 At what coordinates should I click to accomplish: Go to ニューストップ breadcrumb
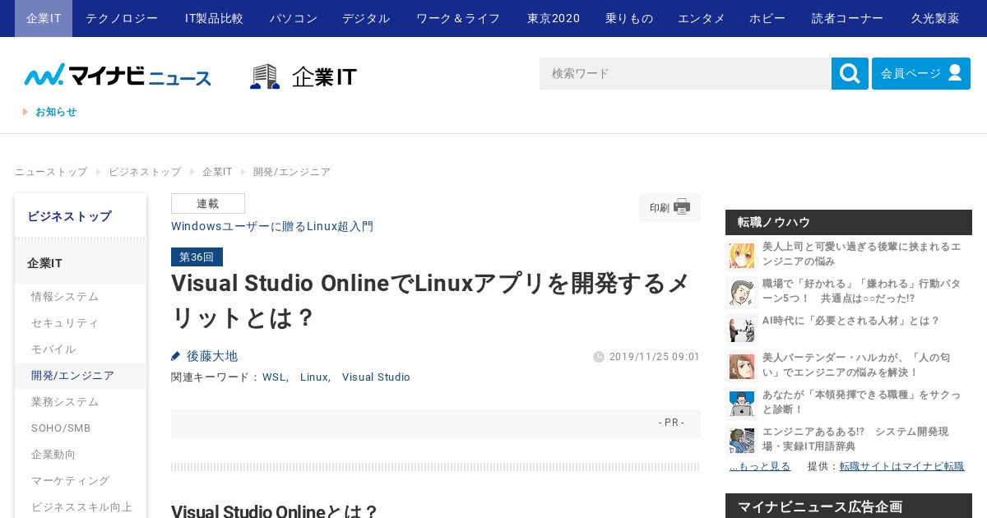coord(51,172)
